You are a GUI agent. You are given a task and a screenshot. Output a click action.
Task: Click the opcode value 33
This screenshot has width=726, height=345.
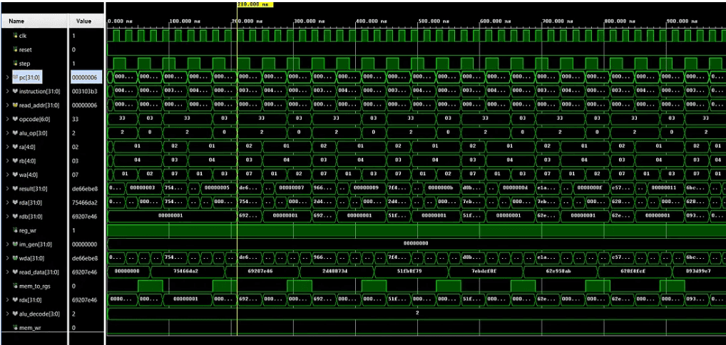coord(75,119)
